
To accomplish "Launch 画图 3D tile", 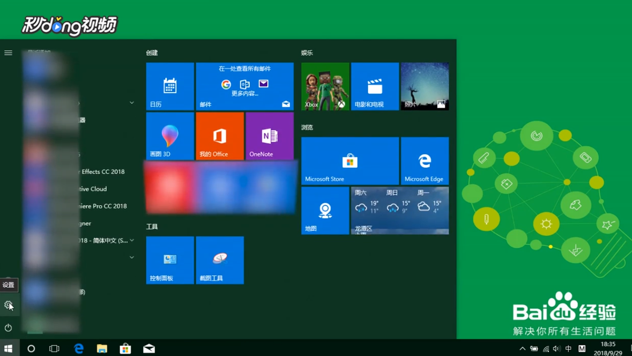I will [170, 136].
